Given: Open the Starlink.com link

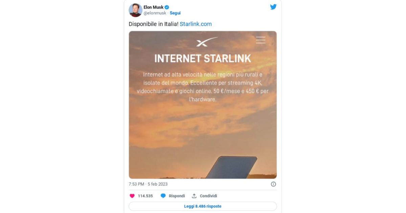Looking at the screenshot, I should point(196,24).
